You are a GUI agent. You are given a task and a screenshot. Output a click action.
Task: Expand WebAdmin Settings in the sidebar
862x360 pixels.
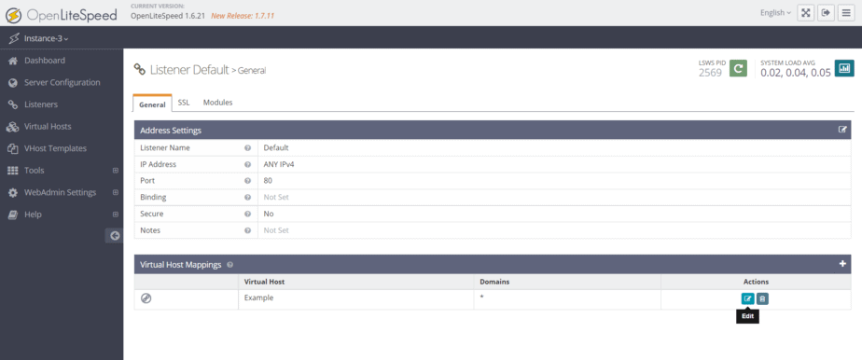point(116,192)
